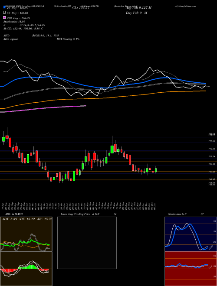
Task: Click the 156.33 price axis label
Action: point(212,164)
